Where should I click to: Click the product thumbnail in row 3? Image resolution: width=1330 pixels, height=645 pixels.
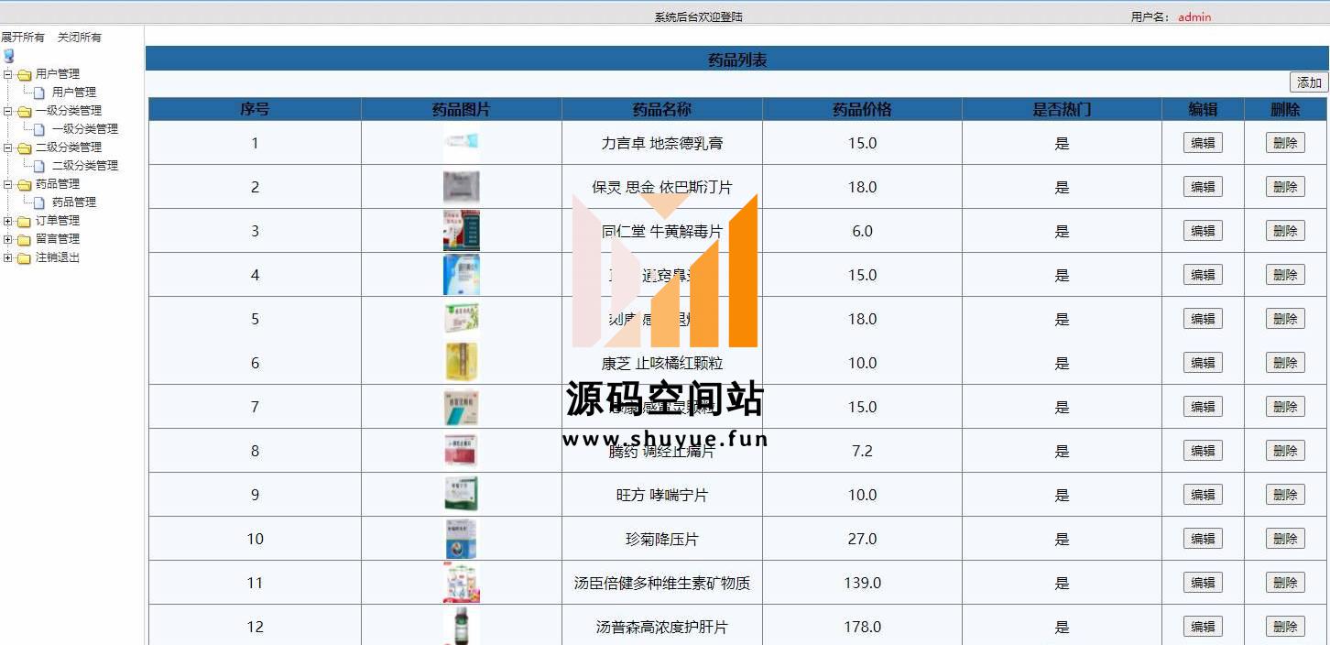coord(461,231)
